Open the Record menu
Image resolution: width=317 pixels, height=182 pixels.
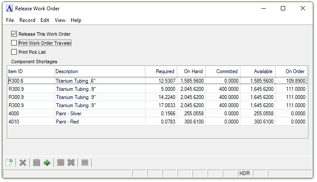click(x=27, y=20)
